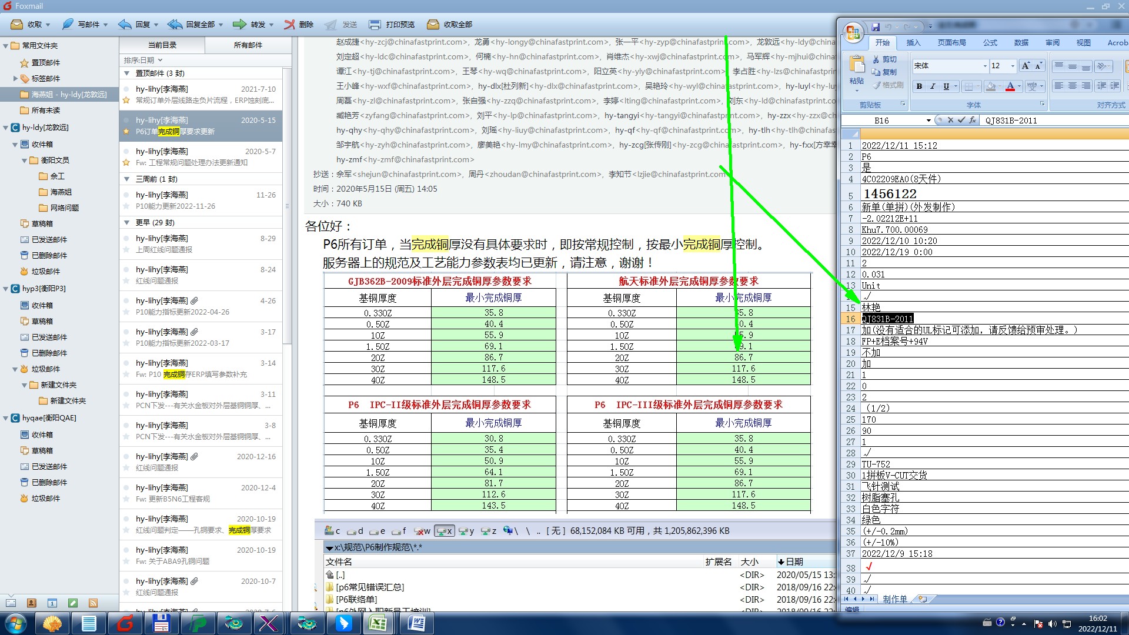Switch to the 页面布局 ribbon tab
Screen dimensions: 1129x635
click(x=951, y=42)
